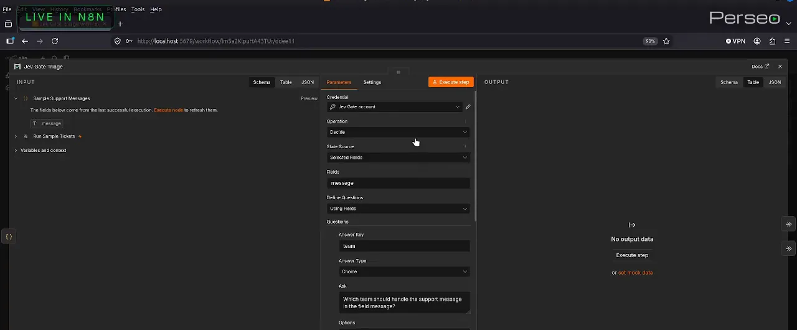Switch output view to JSON tab
Screen dimensions: 797x330
pos(775,82)
